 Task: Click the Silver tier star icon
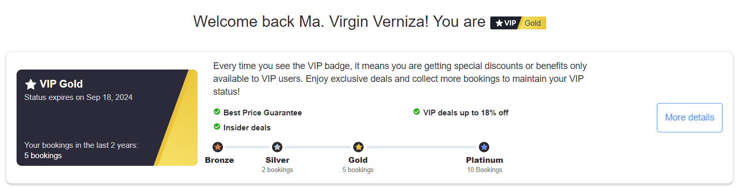click(277, 147)
